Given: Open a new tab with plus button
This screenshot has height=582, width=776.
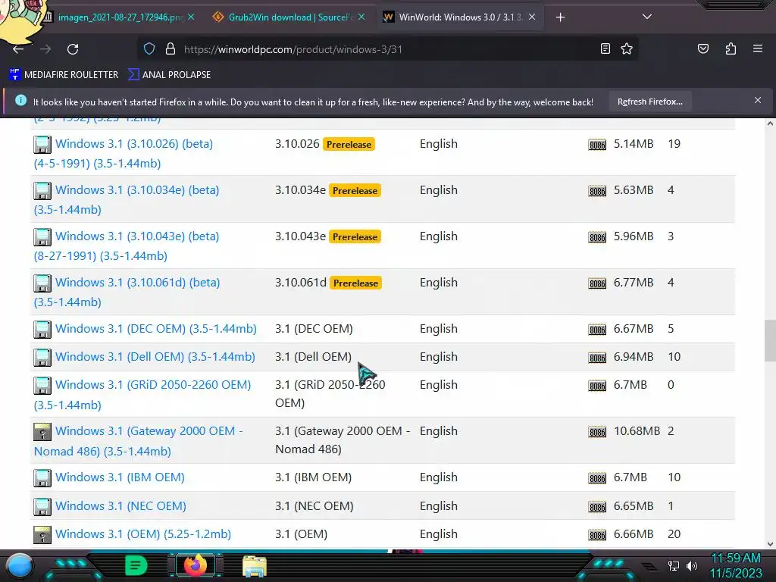Looking at the screenshot, I should point(560,17).
